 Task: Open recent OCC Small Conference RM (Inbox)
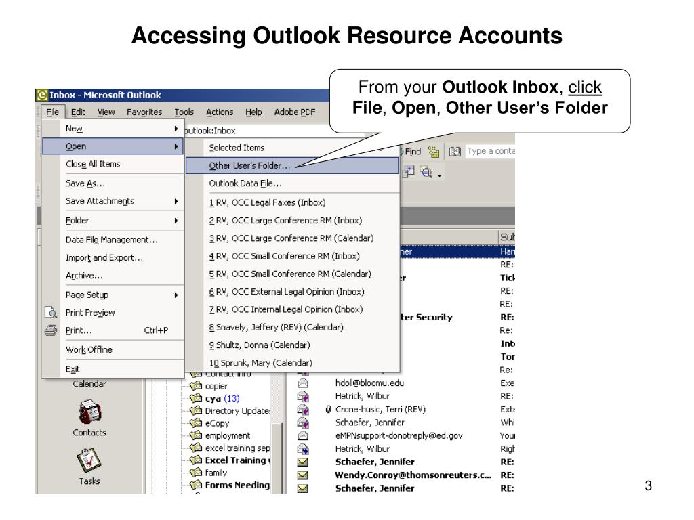(292, 256)
